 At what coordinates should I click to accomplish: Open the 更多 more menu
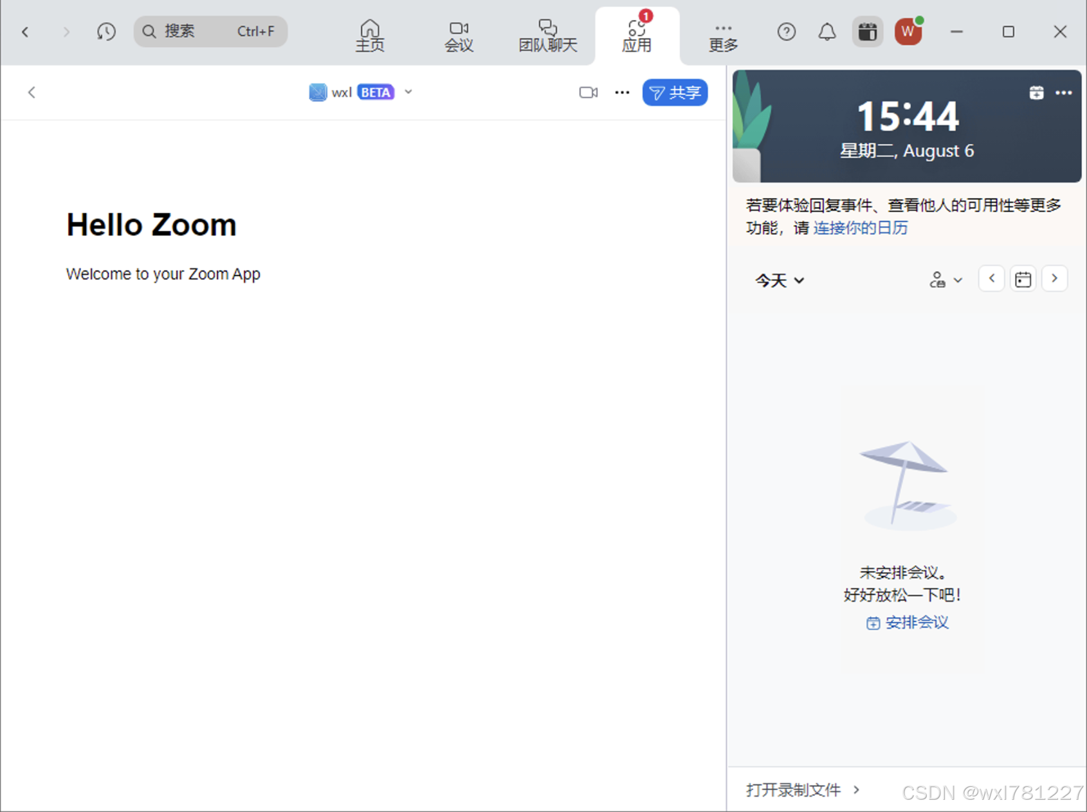pos(724,37)
